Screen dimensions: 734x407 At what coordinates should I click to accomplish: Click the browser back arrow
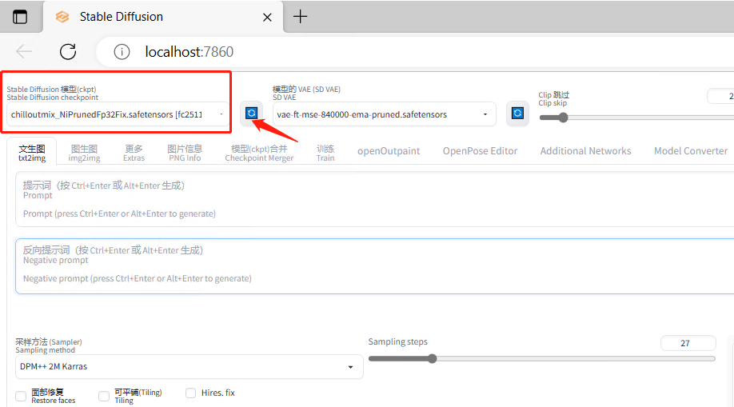pyautogui.click(x=24, y=52)
